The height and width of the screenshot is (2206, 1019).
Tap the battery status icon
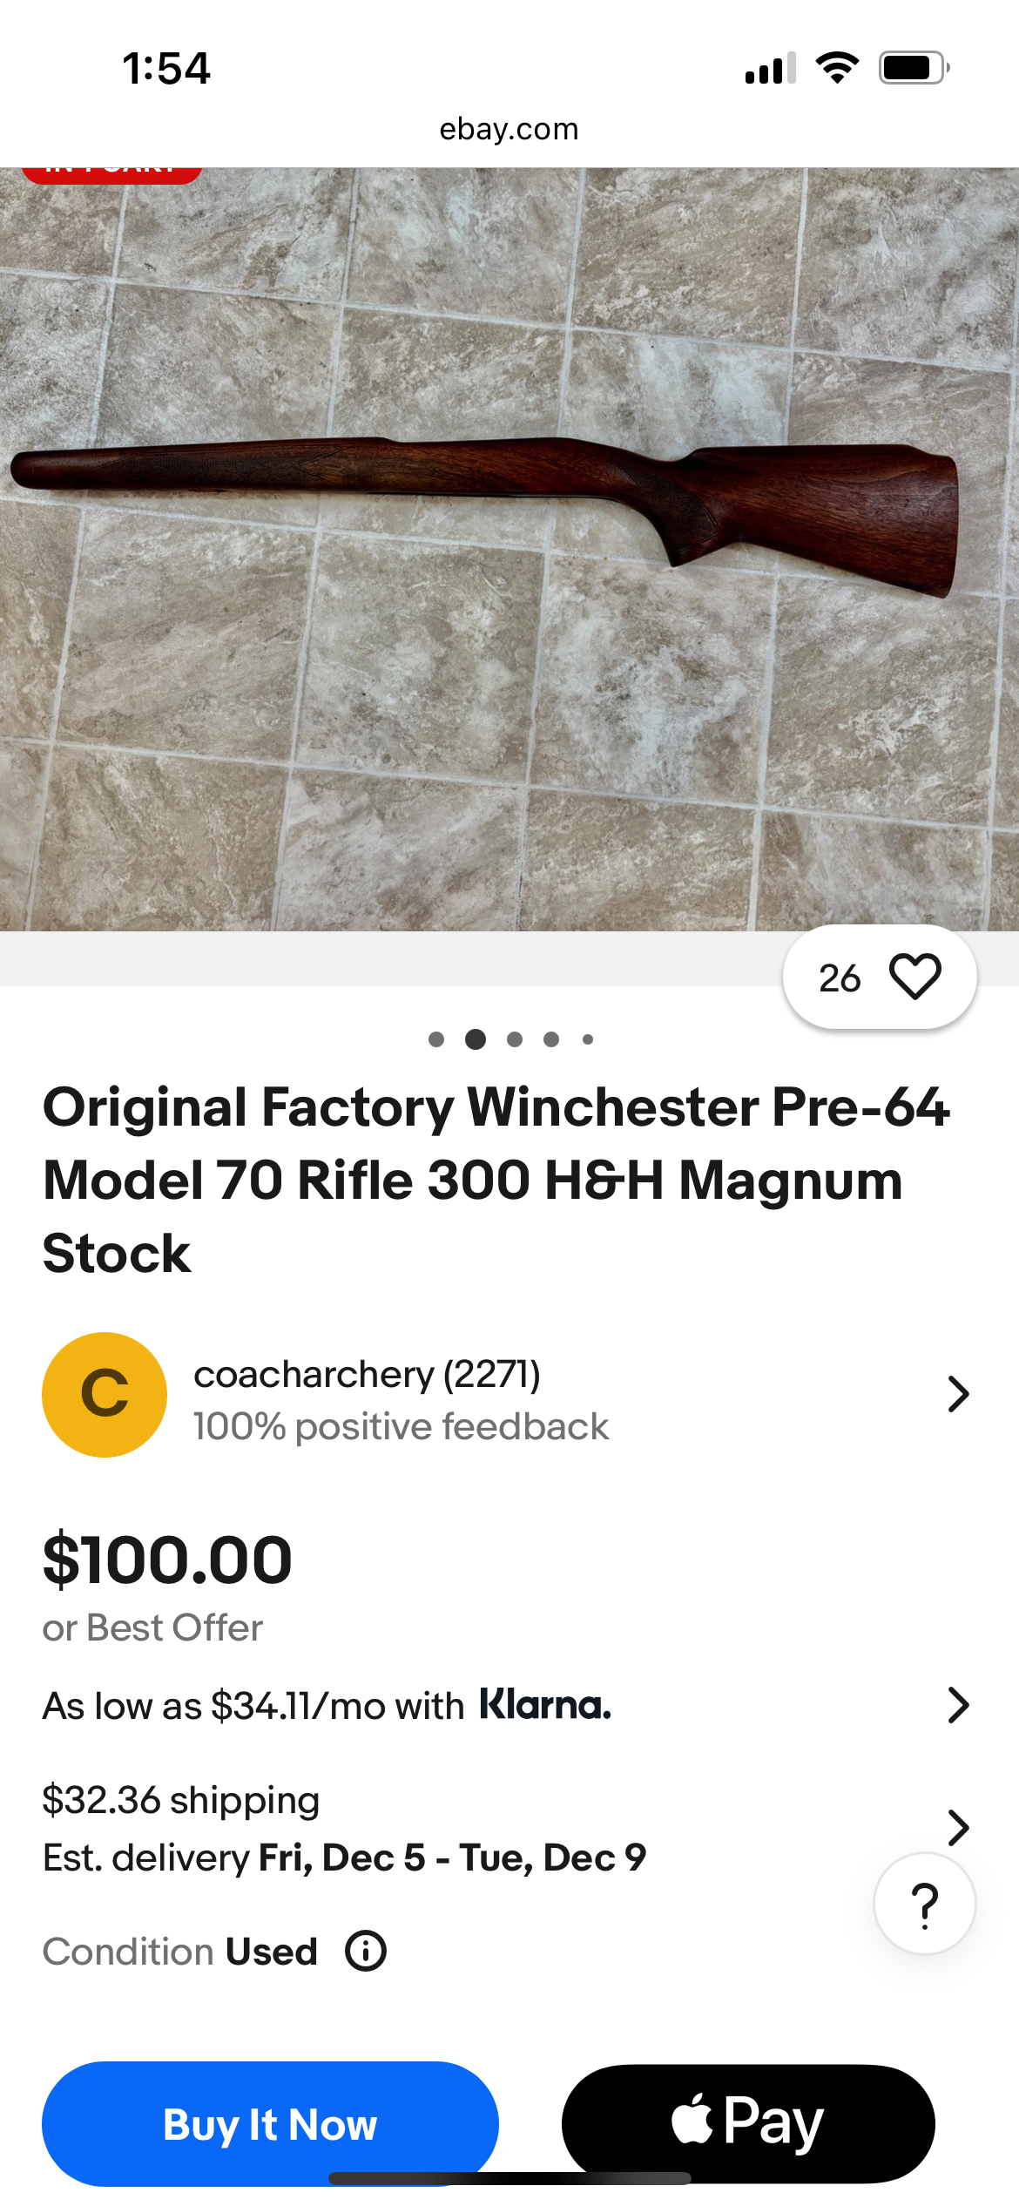913,68
